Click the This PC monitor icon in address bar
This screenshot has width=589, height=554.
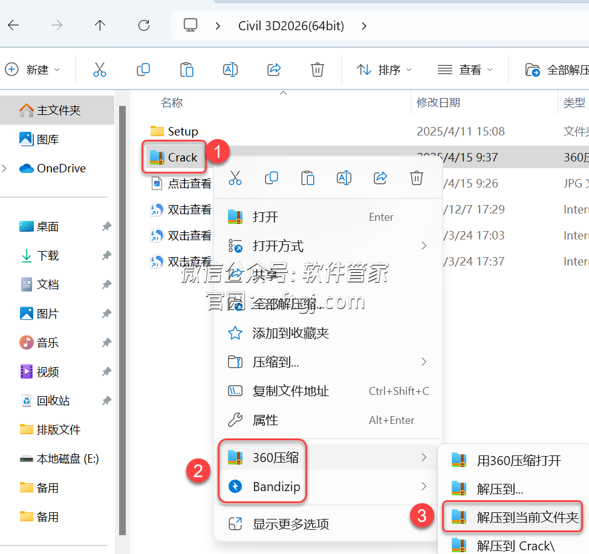click(x=190, y=25)
